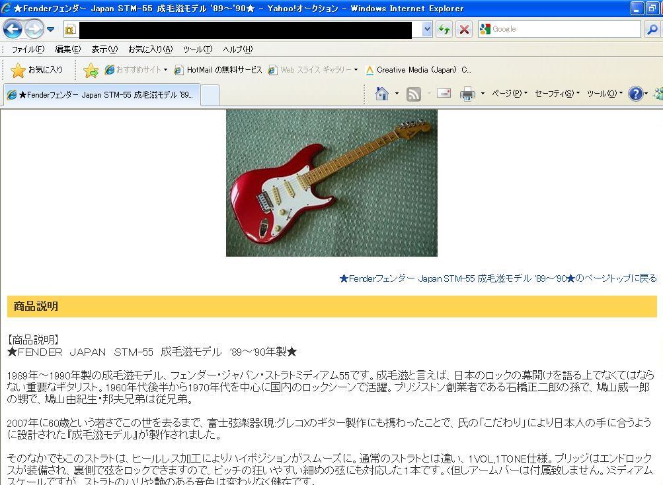663x485 pixels.
Task: Click the Forward navigation arrow button
Action: coord(34,29)
